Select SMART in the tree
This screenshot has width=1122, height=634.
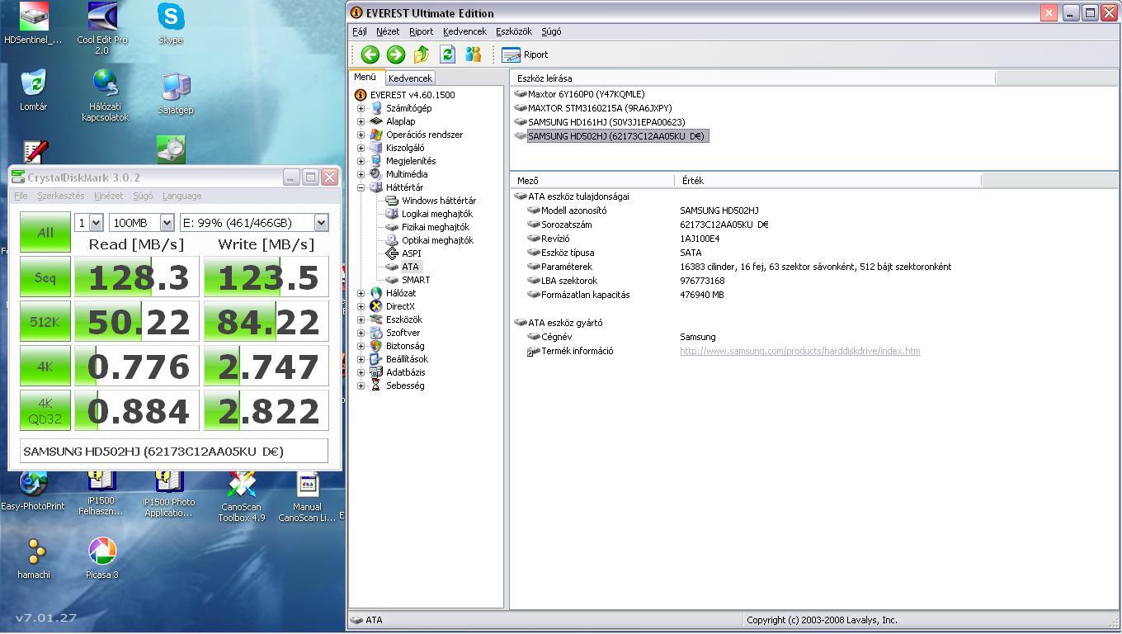[416, 280]
